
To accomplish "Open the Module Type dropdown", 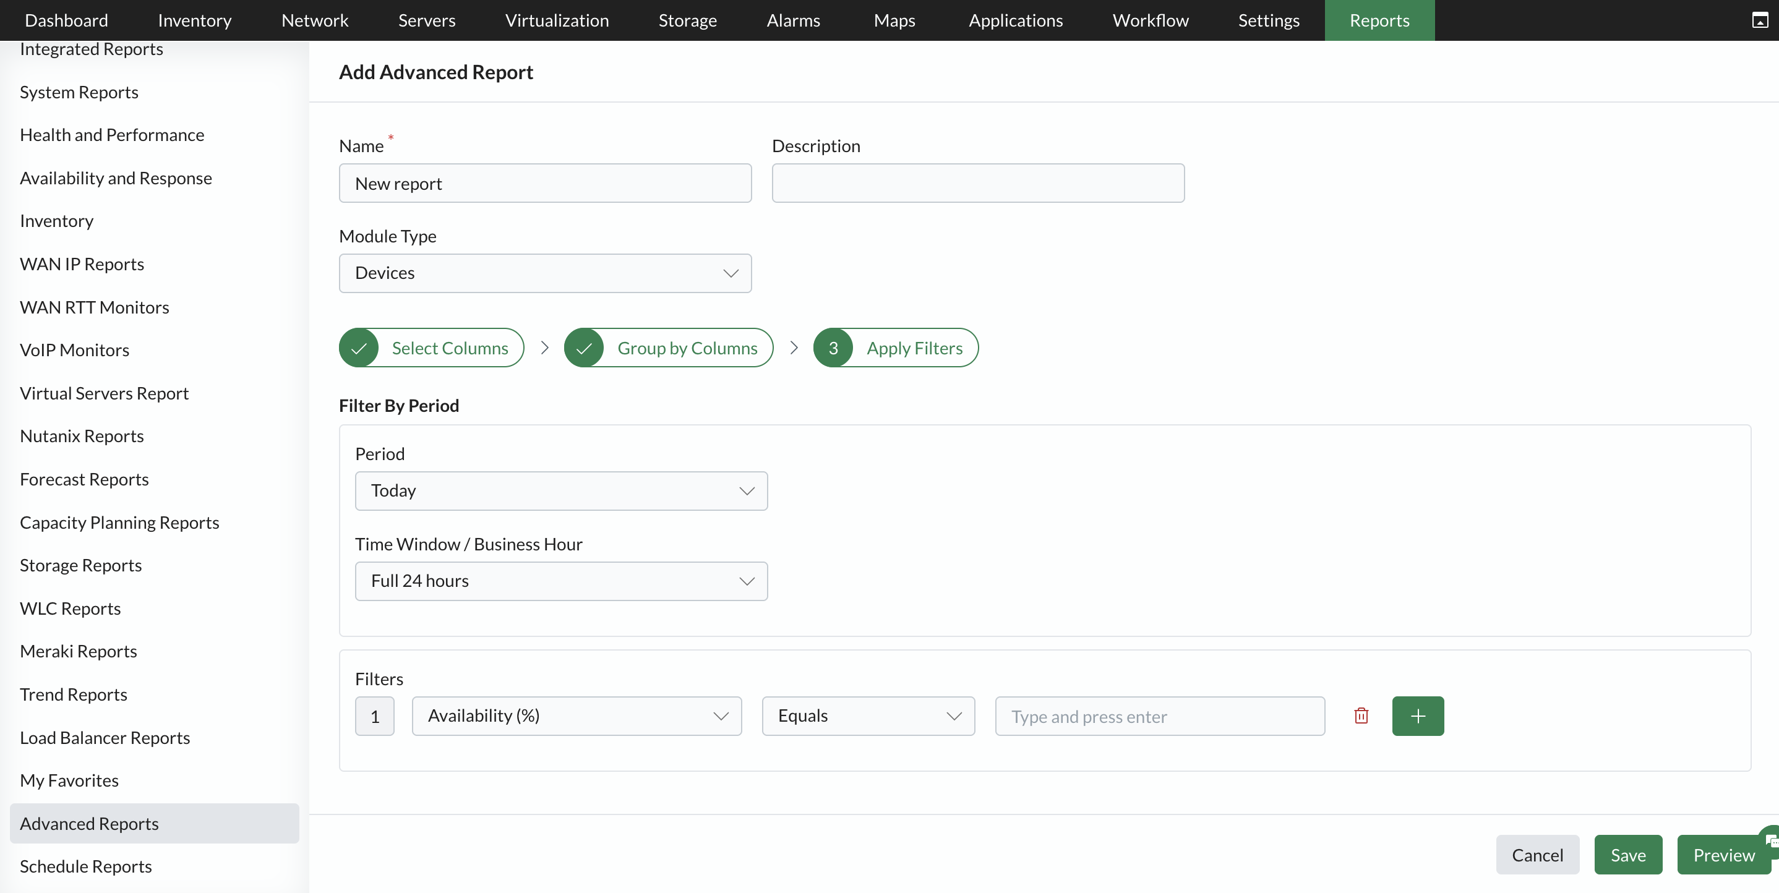I will tap(545, 273).
